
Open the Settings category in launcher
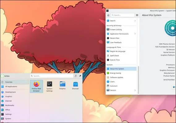tap(15, 114)
